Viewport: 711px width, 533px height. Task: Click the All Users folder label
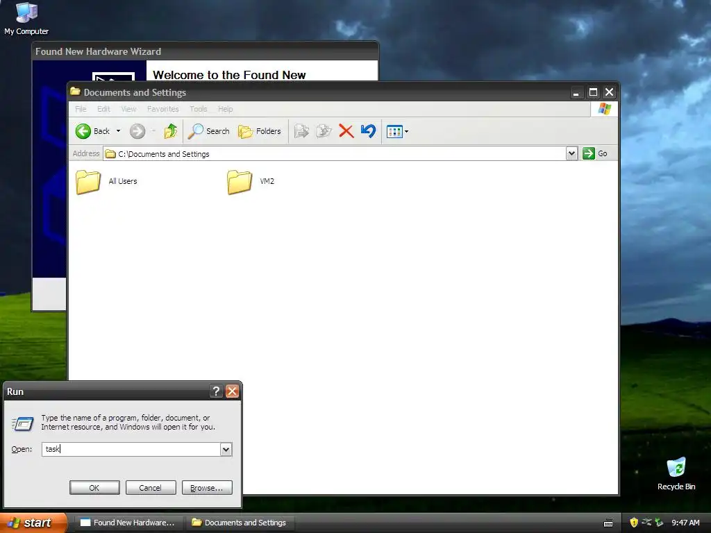click(x=123, y=181)
